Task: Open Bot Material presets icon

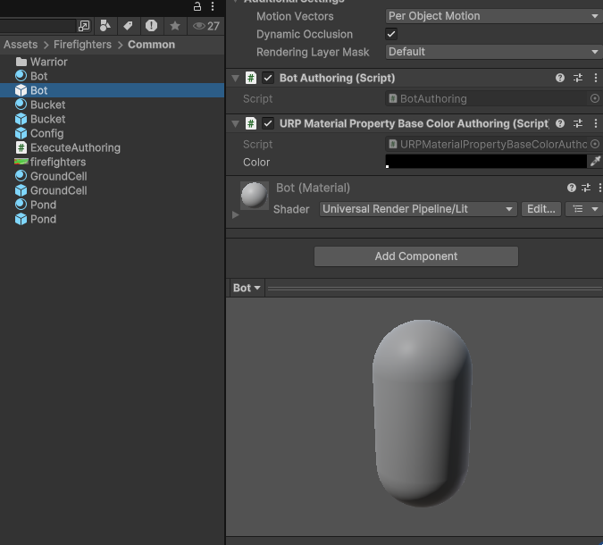Action: click(586, 188)
